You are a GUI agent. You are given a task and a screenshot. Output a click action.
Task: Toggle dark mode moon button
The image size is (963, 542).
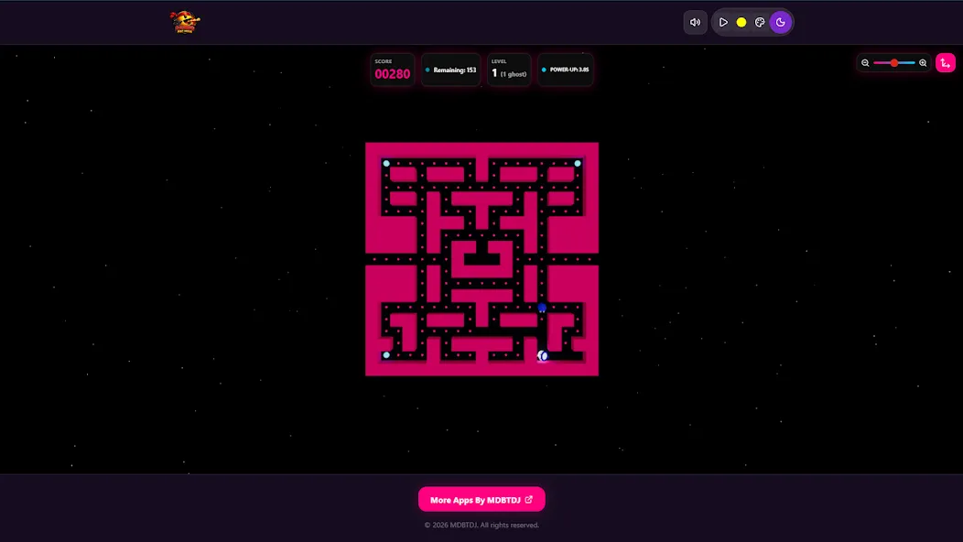(781, 22)
